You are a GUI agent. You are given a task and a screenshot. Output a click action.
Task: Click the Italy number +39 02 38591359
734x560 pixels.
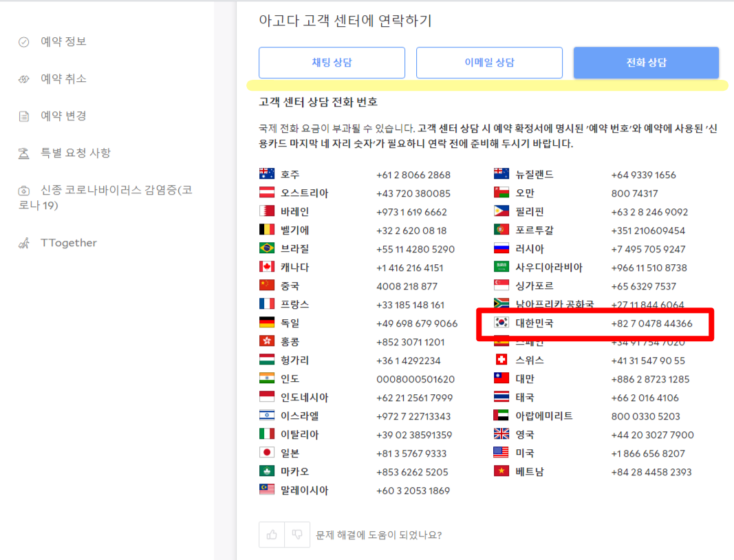pos(414,435)
